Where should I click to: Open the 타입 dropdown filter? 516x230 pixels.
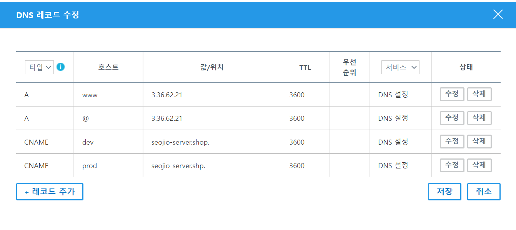(39, 67)
